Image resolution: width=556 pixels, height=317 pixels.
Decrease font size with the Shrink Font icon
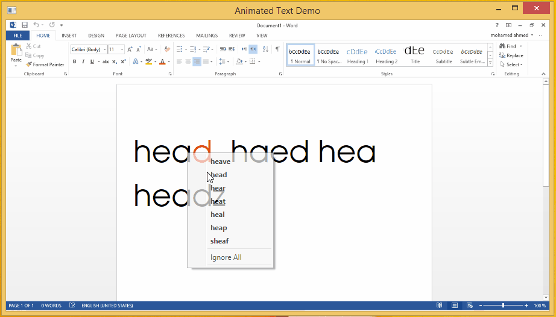click(x=139, y=49)
